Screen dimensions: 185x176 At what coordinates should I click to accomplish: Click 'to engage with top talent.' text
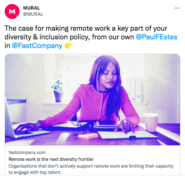(x=35, y=172)
